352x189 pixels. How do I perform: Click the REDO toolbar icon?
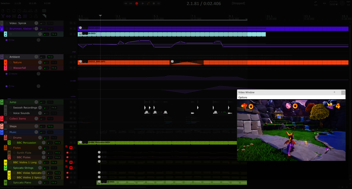coord(30,11)
